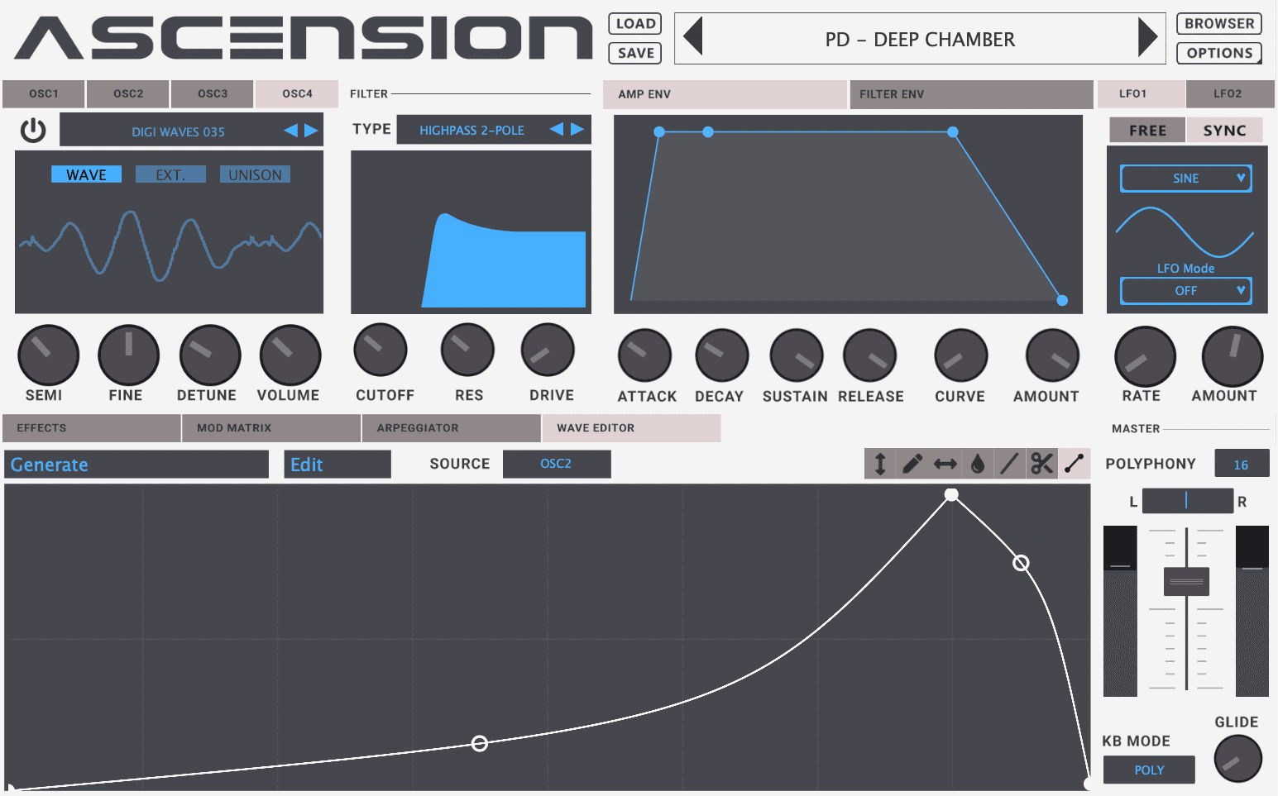Click the GLIDE knob
The image size is (1278, 796).
tap(1237, 758)
